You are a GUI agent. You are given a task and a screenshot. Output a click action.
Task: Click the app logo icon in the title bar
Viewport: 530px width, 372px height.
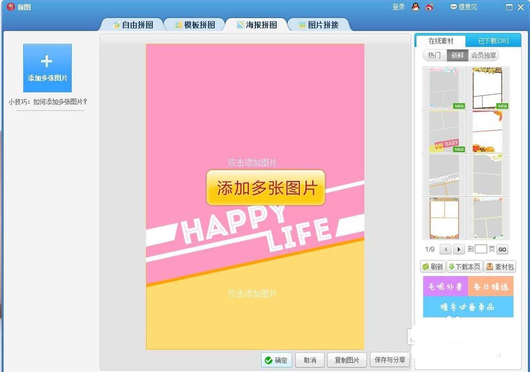11,7
